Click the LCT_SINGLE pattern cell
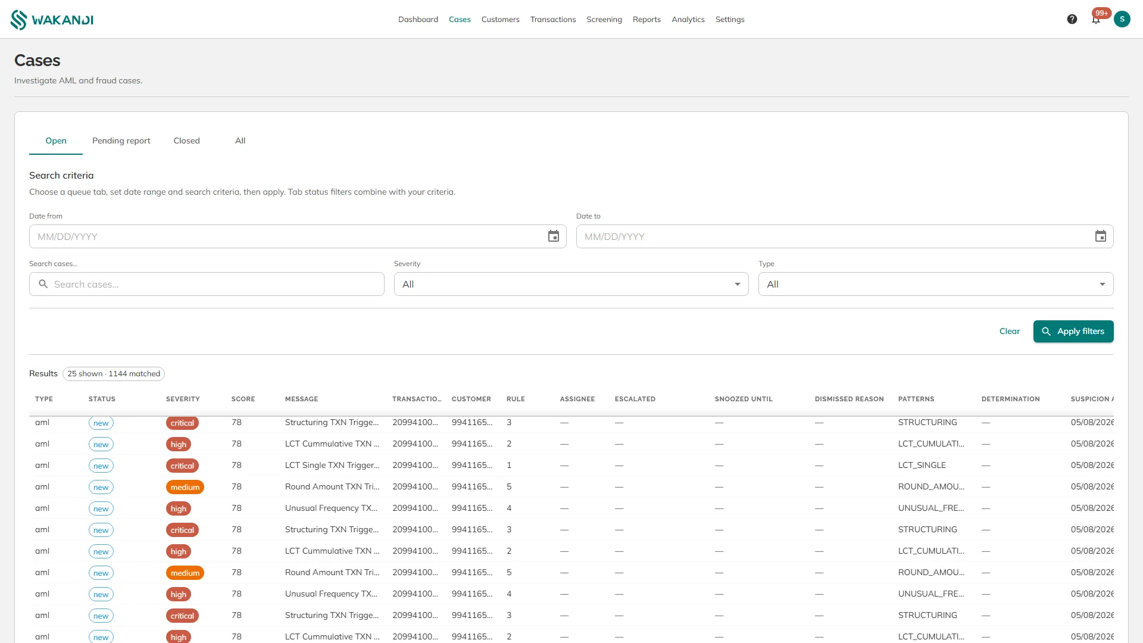The width and height of the screenshot is (1143, 643). tap(922, 465)
